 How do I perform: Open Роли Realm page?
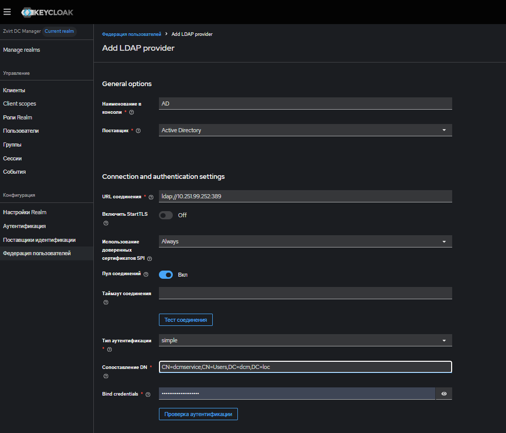point(18,117)
